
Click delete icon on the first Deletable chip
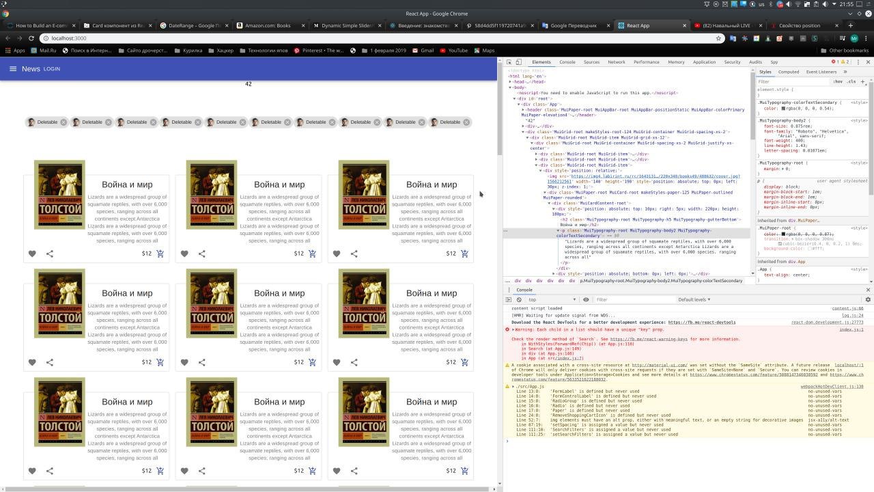[x=64, y=122]
